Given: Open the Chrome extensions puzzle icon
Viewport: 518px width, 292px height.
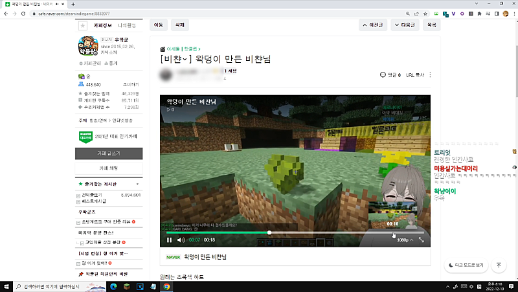Looking at the screenshot, I should pos(479,14).
